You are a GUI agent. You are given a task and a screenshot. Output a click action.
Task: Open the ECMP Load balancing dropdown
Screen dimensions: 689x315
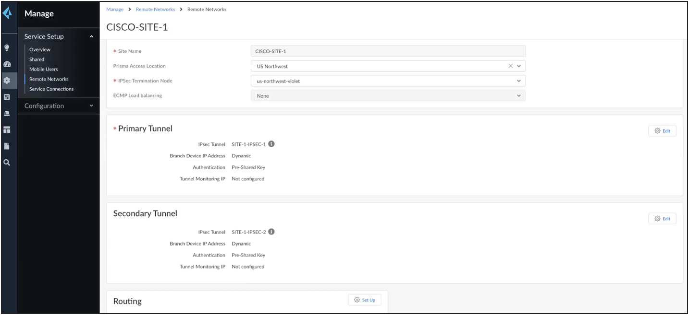click(x=518, y=96)
